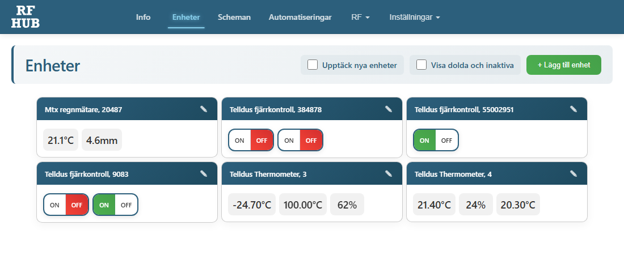Turn OFF first switch of fjärrkontroll 9083
624x255 pixels.
pyautogui.click(x=77, y=205)
